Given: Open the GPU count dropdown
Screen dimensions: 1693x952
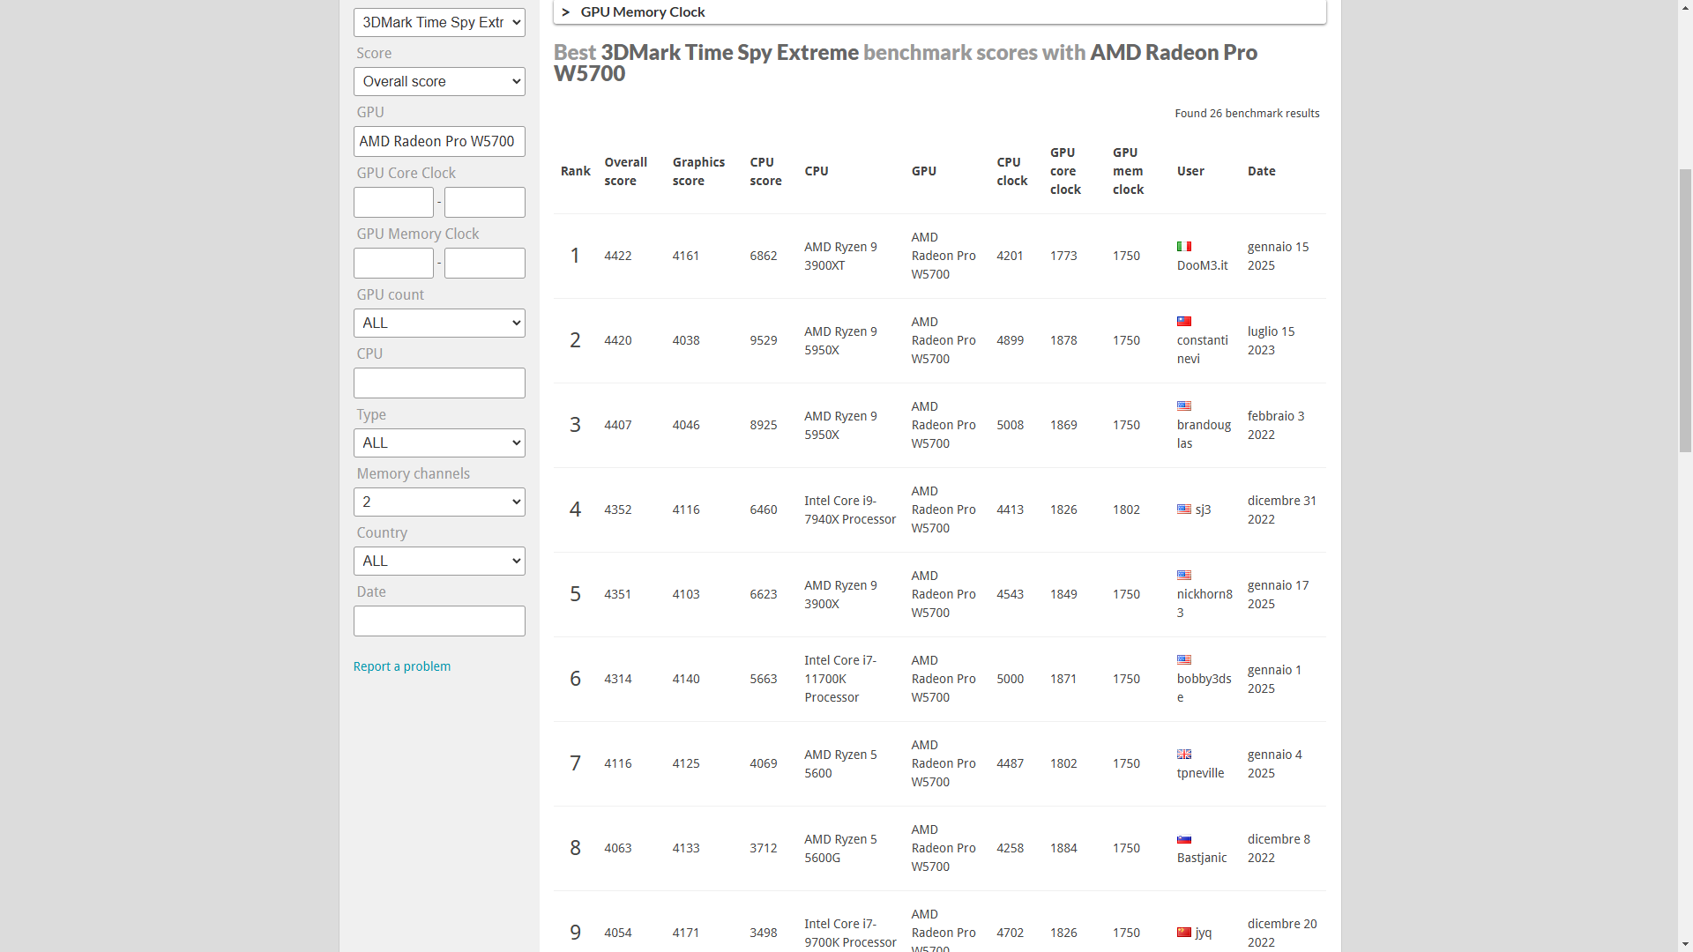Looking at the screenshot, I should [439, 323].
